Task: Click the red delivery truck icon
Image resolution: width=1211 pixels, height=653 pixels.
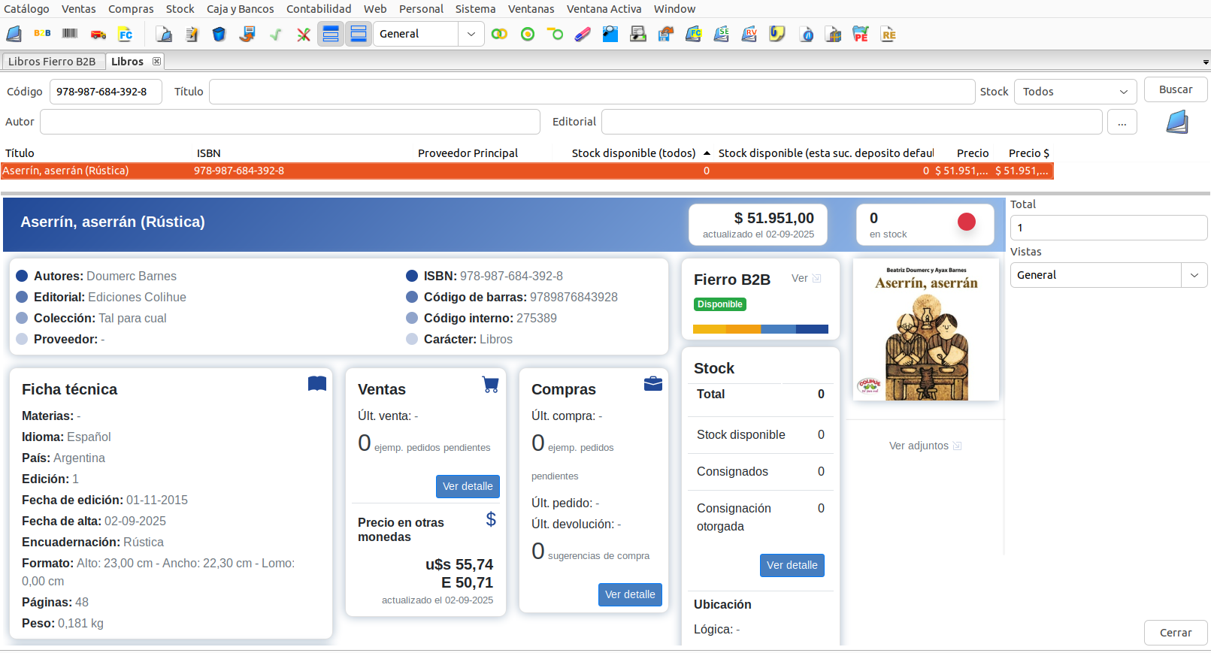Action: (98, 34)
